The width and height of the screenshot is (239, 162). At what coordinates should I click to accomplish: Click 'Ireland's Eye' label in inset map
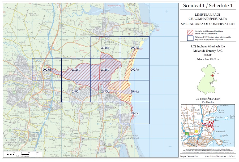(225, 136)
